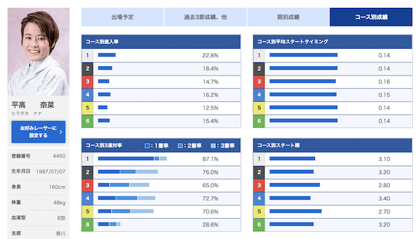The image size is (420, 239).
Task: Click the 70.6% top-three rate value
Action: click(210, 211)
